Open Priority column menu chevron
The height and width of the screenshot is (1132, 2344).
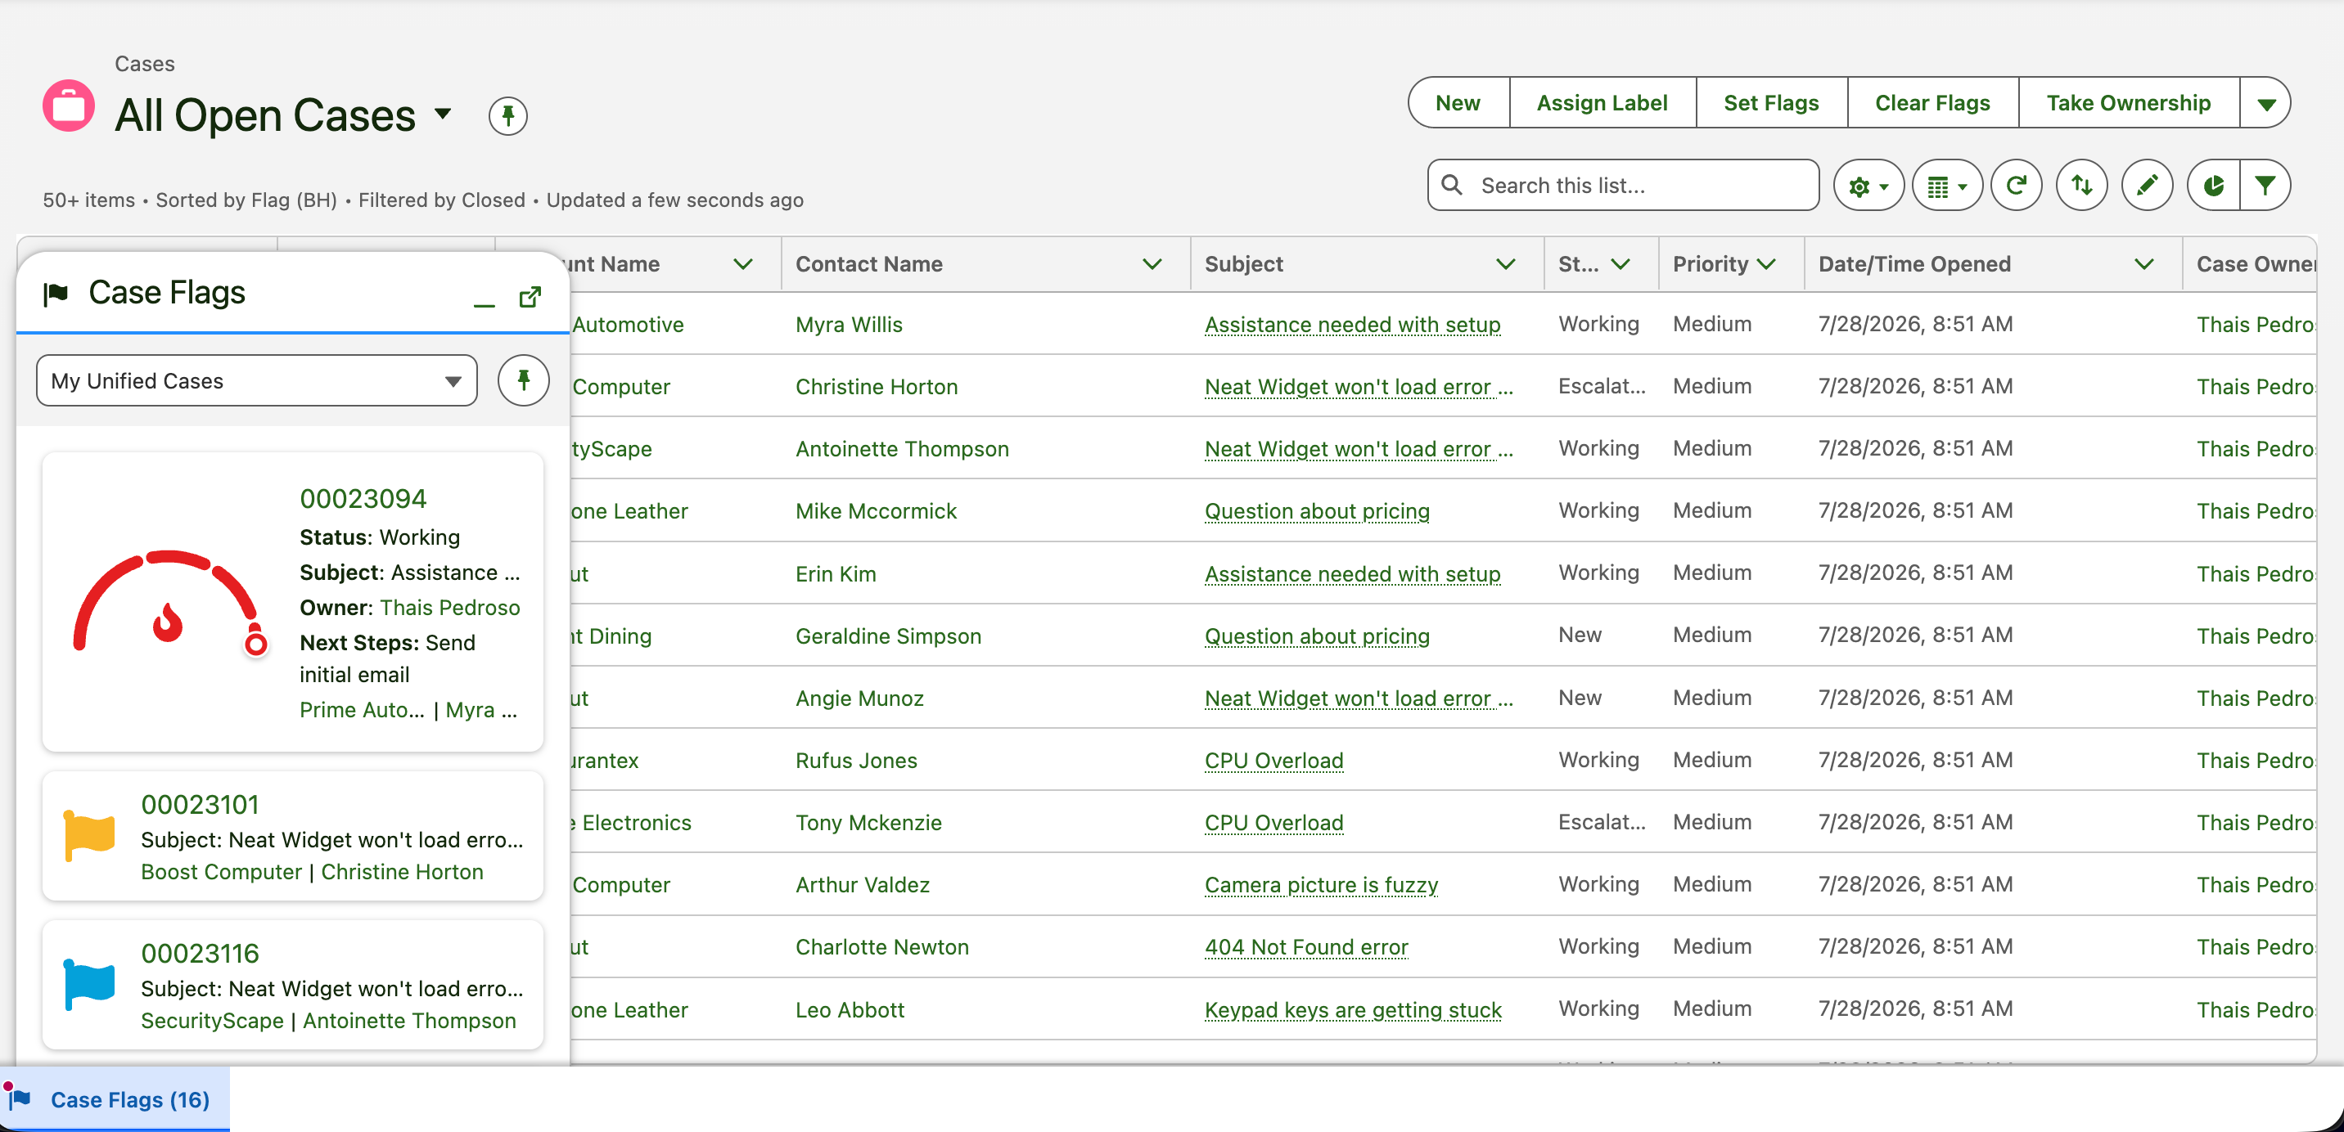point(1767,263)
